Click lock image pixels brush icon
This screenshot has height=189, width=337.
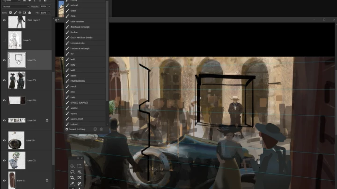(x=15, y=13)
